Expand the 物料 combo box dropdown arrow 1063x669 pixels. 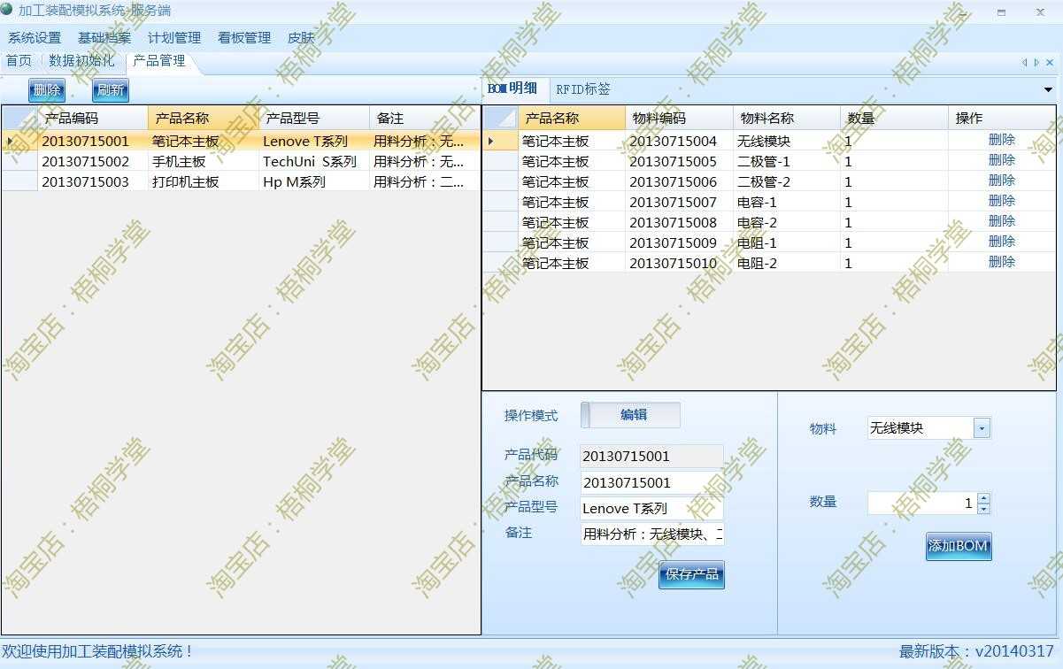pyautogui.click(x=982, y=428)
